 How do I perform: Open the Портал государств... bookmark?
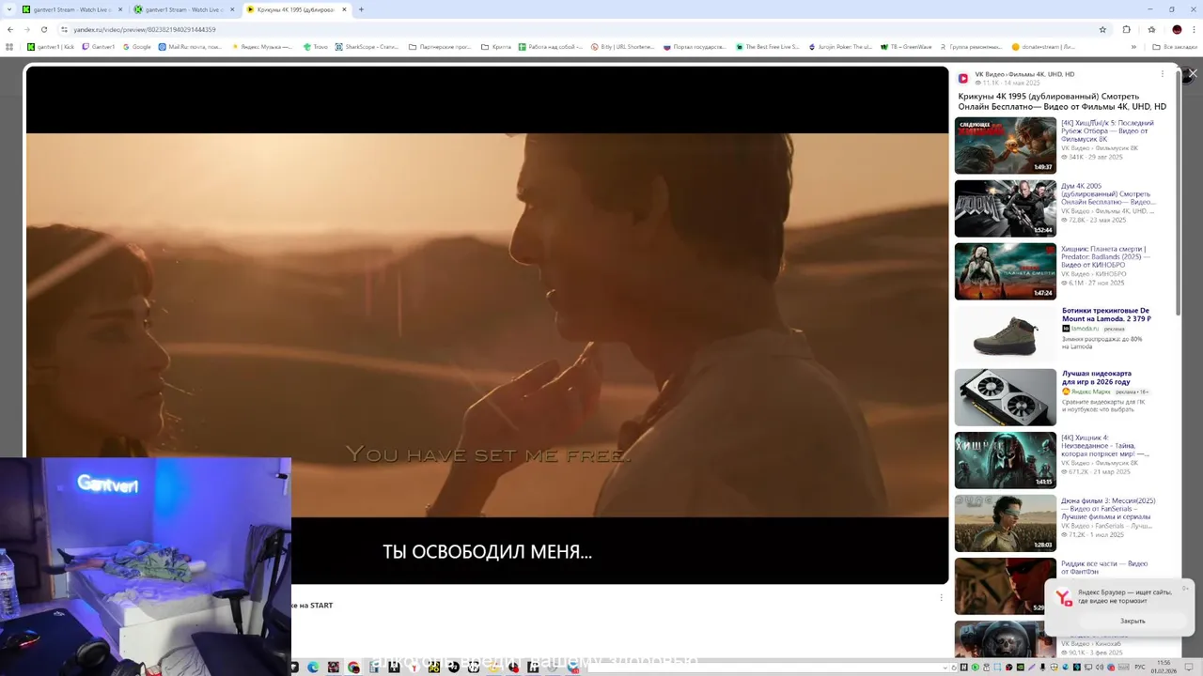(x=695, y=46)
